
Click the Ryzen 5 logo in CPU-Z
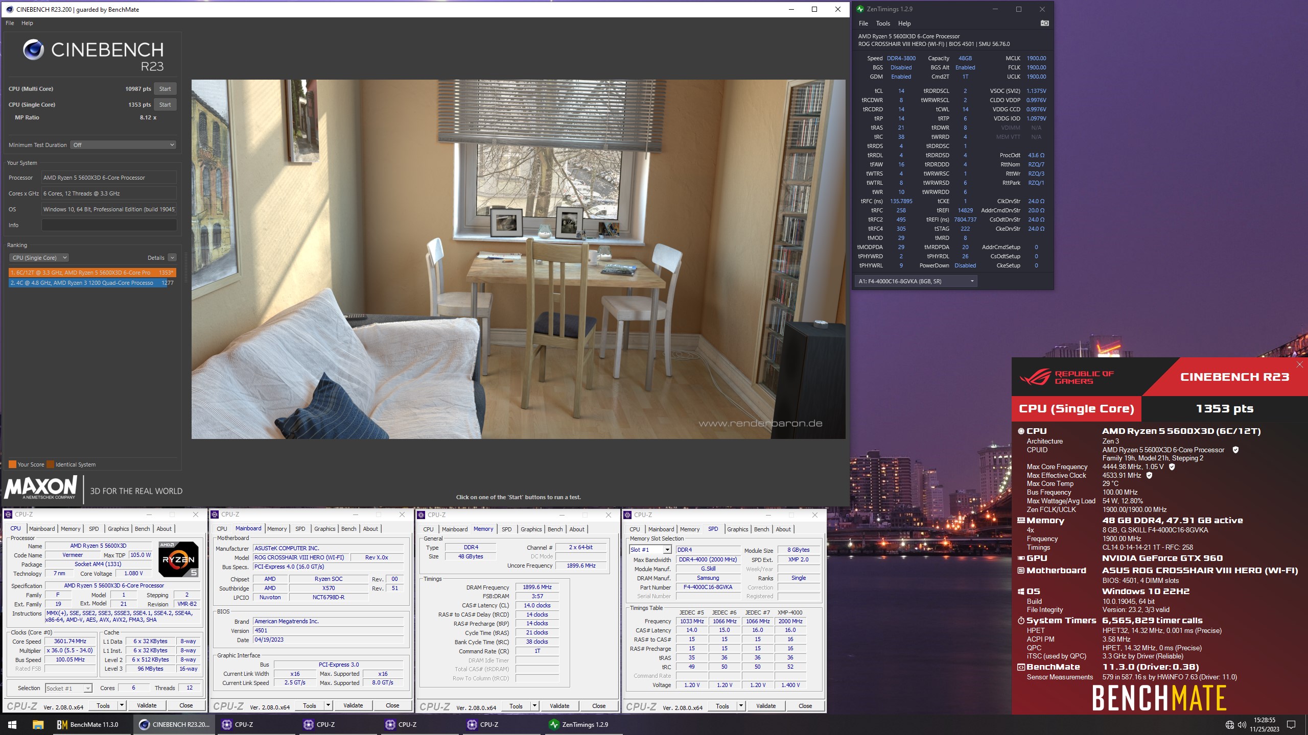pyautogui.click(x=178, y=559)
